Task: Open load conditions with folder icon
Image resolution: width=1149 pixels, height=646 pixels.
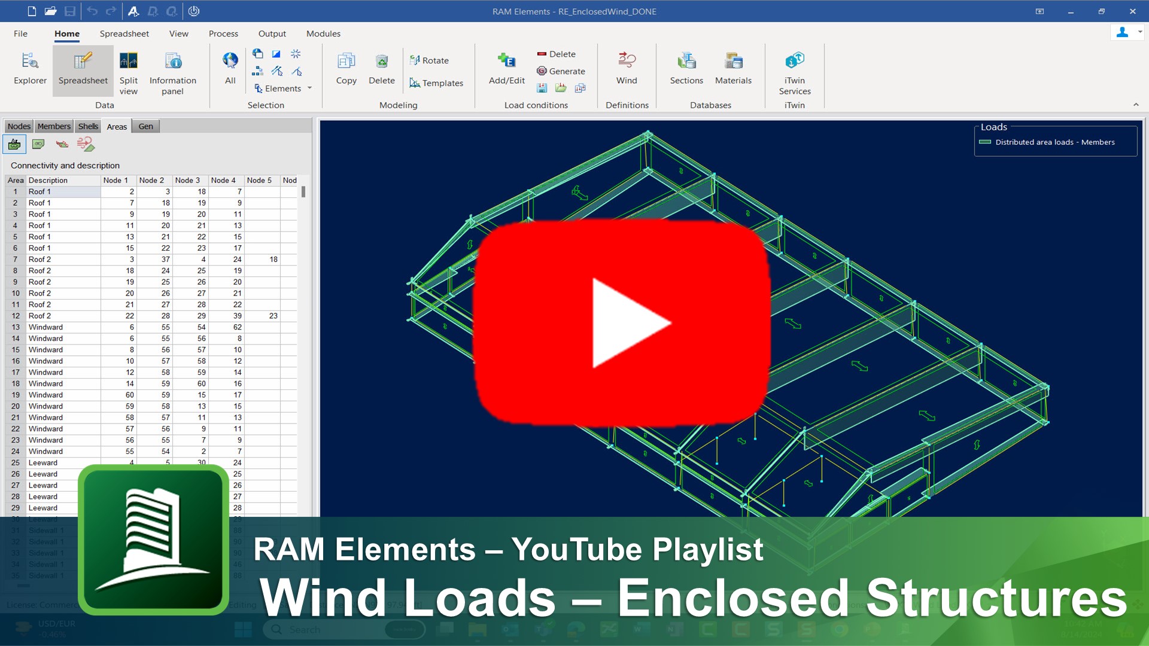Action: (x=561, y=88)
